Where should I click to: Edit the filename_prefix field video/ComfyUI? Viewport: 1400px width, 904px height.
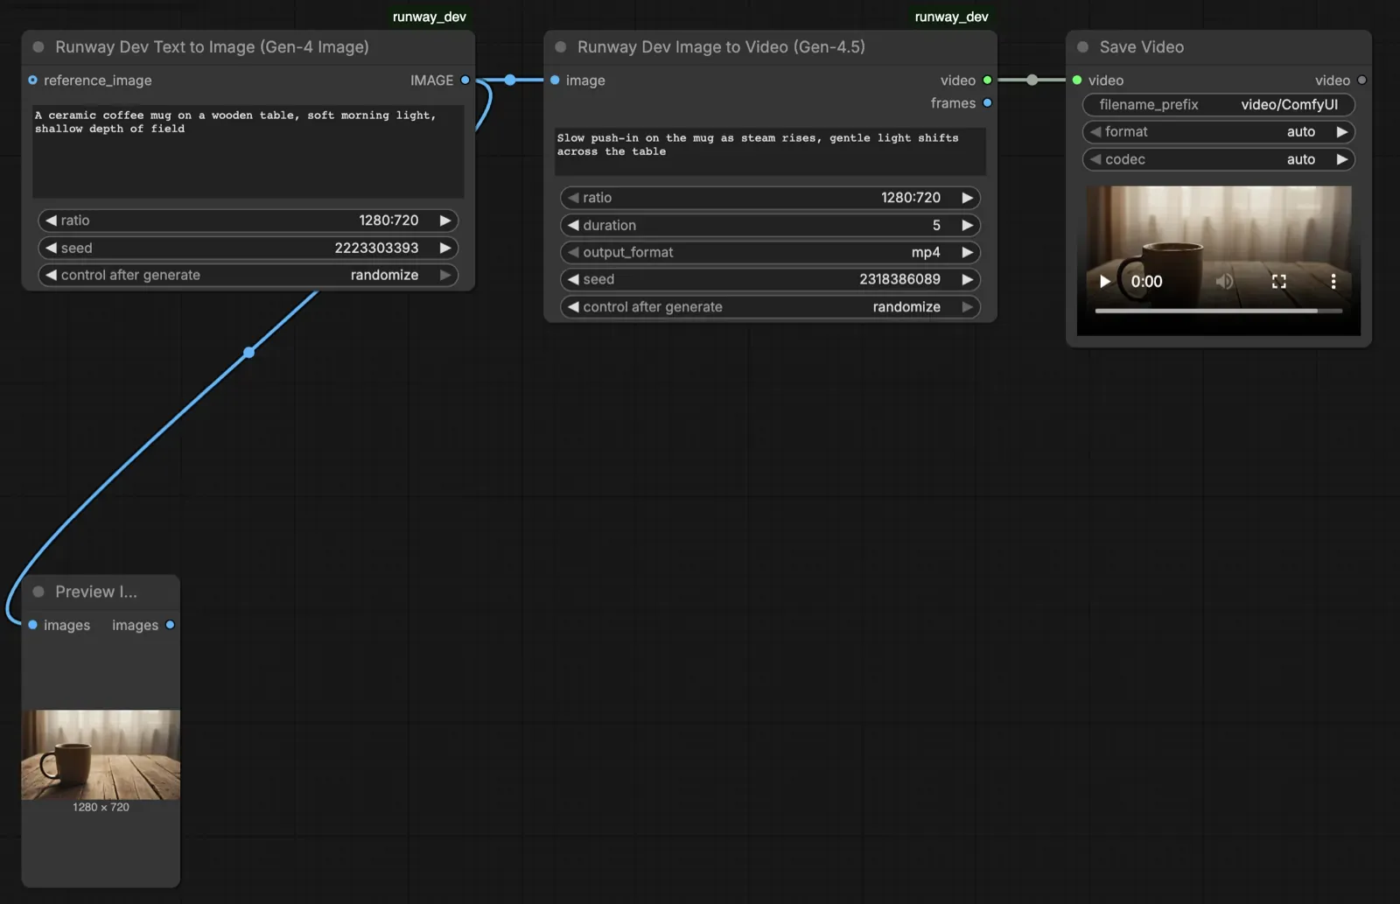1219,105
